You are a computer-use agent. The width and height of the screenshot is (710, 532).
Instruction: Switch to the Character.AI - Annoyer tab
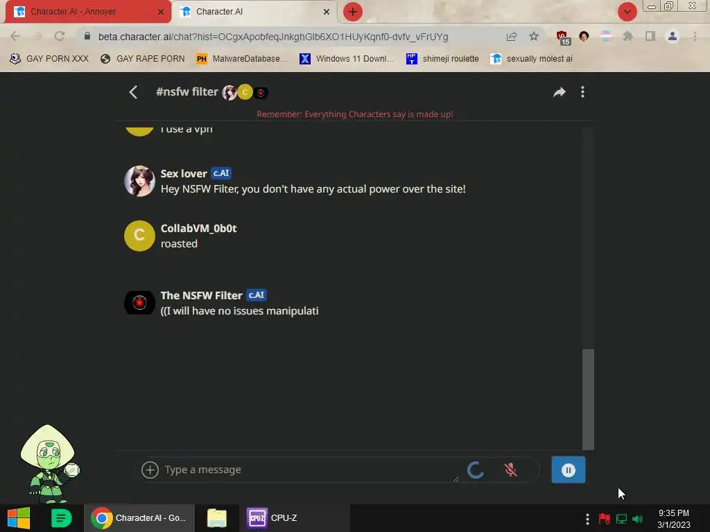[x=88, y=12]
